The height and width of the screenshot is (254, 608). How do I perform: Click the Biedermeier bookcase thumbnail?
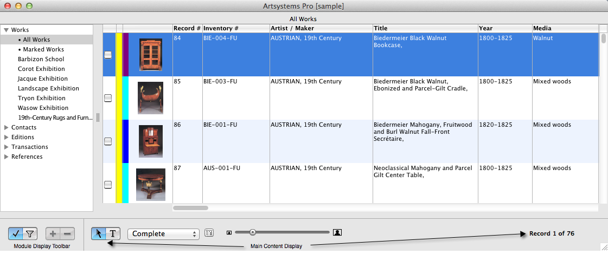(x=150, y=54)
